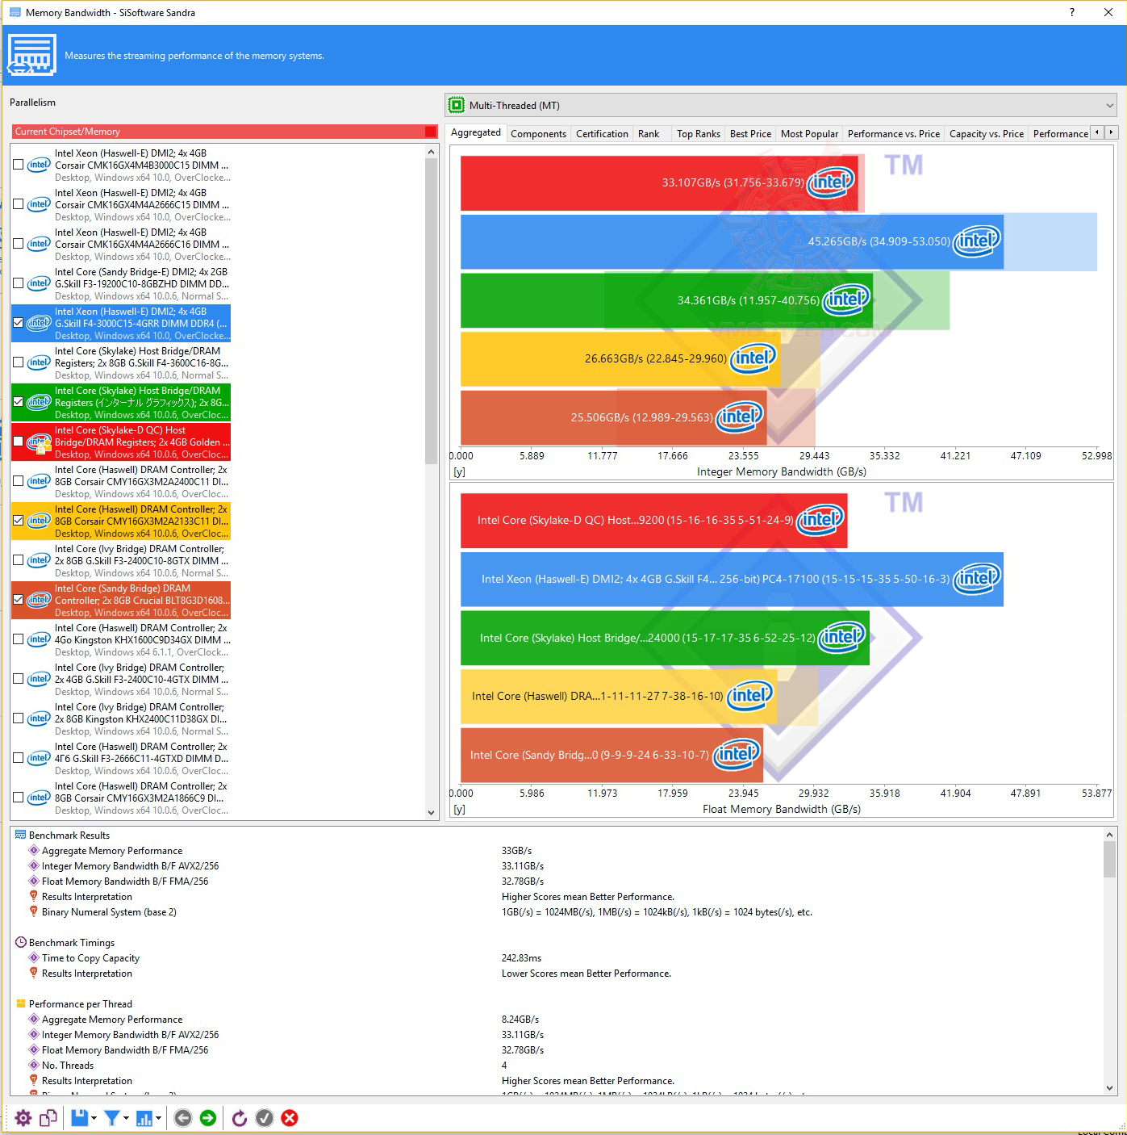Screen dimensions: 1127x1135
Task: Click the Current Chipset/Memory red header bar
Action: pyautogui.click(x=225, y=132)
